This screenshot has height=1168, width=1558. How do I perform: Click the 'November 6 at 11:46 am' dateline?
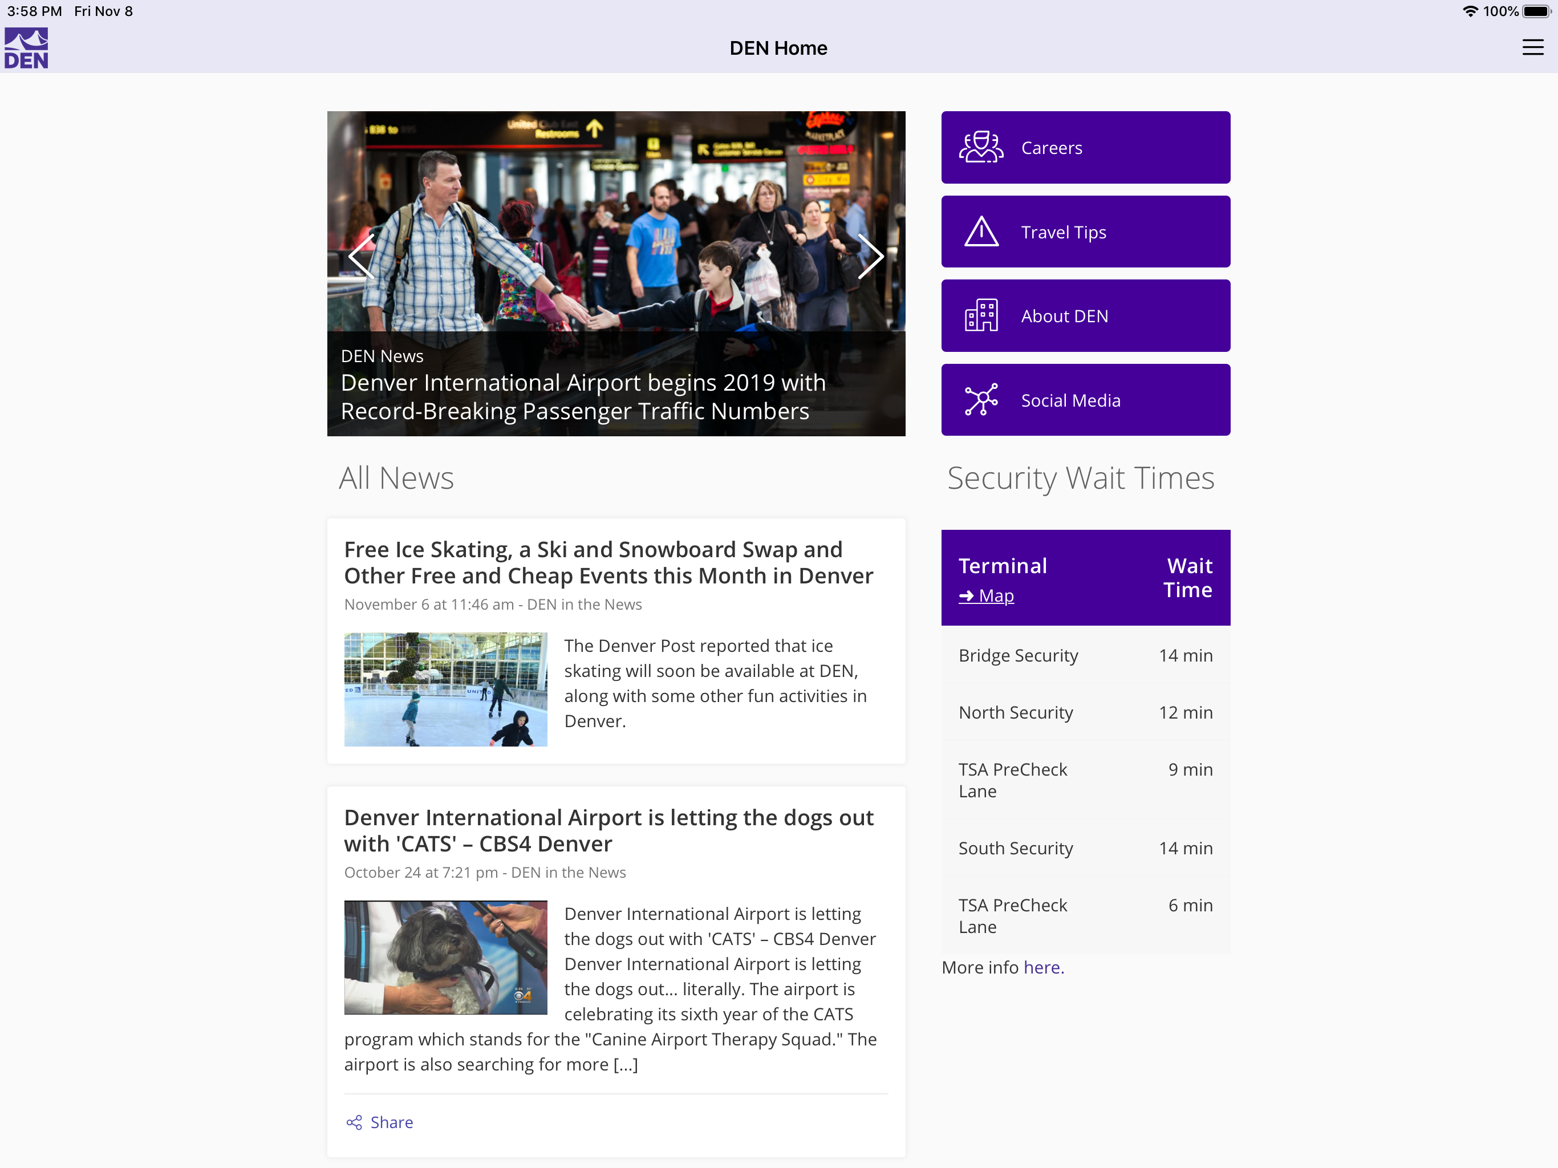pos(429,605)
